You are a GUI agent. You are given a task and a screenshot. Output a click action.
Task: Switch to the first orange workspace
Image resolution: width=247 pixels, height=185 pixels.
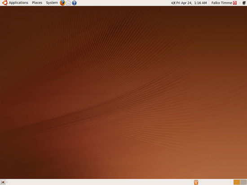click(237, 182)
